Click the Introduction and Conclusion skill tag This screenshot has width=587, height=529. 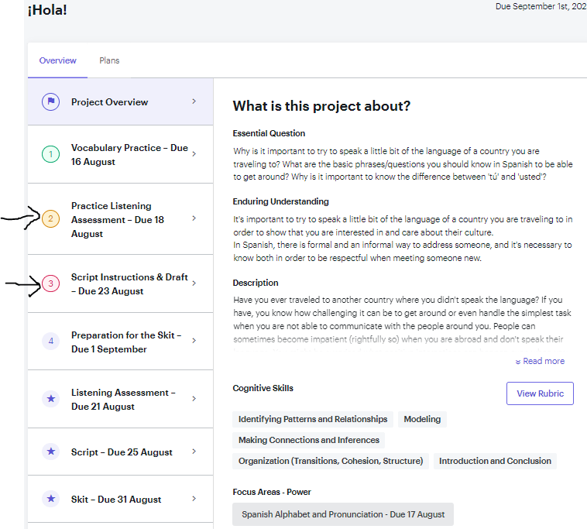click(x=495, y=461)
